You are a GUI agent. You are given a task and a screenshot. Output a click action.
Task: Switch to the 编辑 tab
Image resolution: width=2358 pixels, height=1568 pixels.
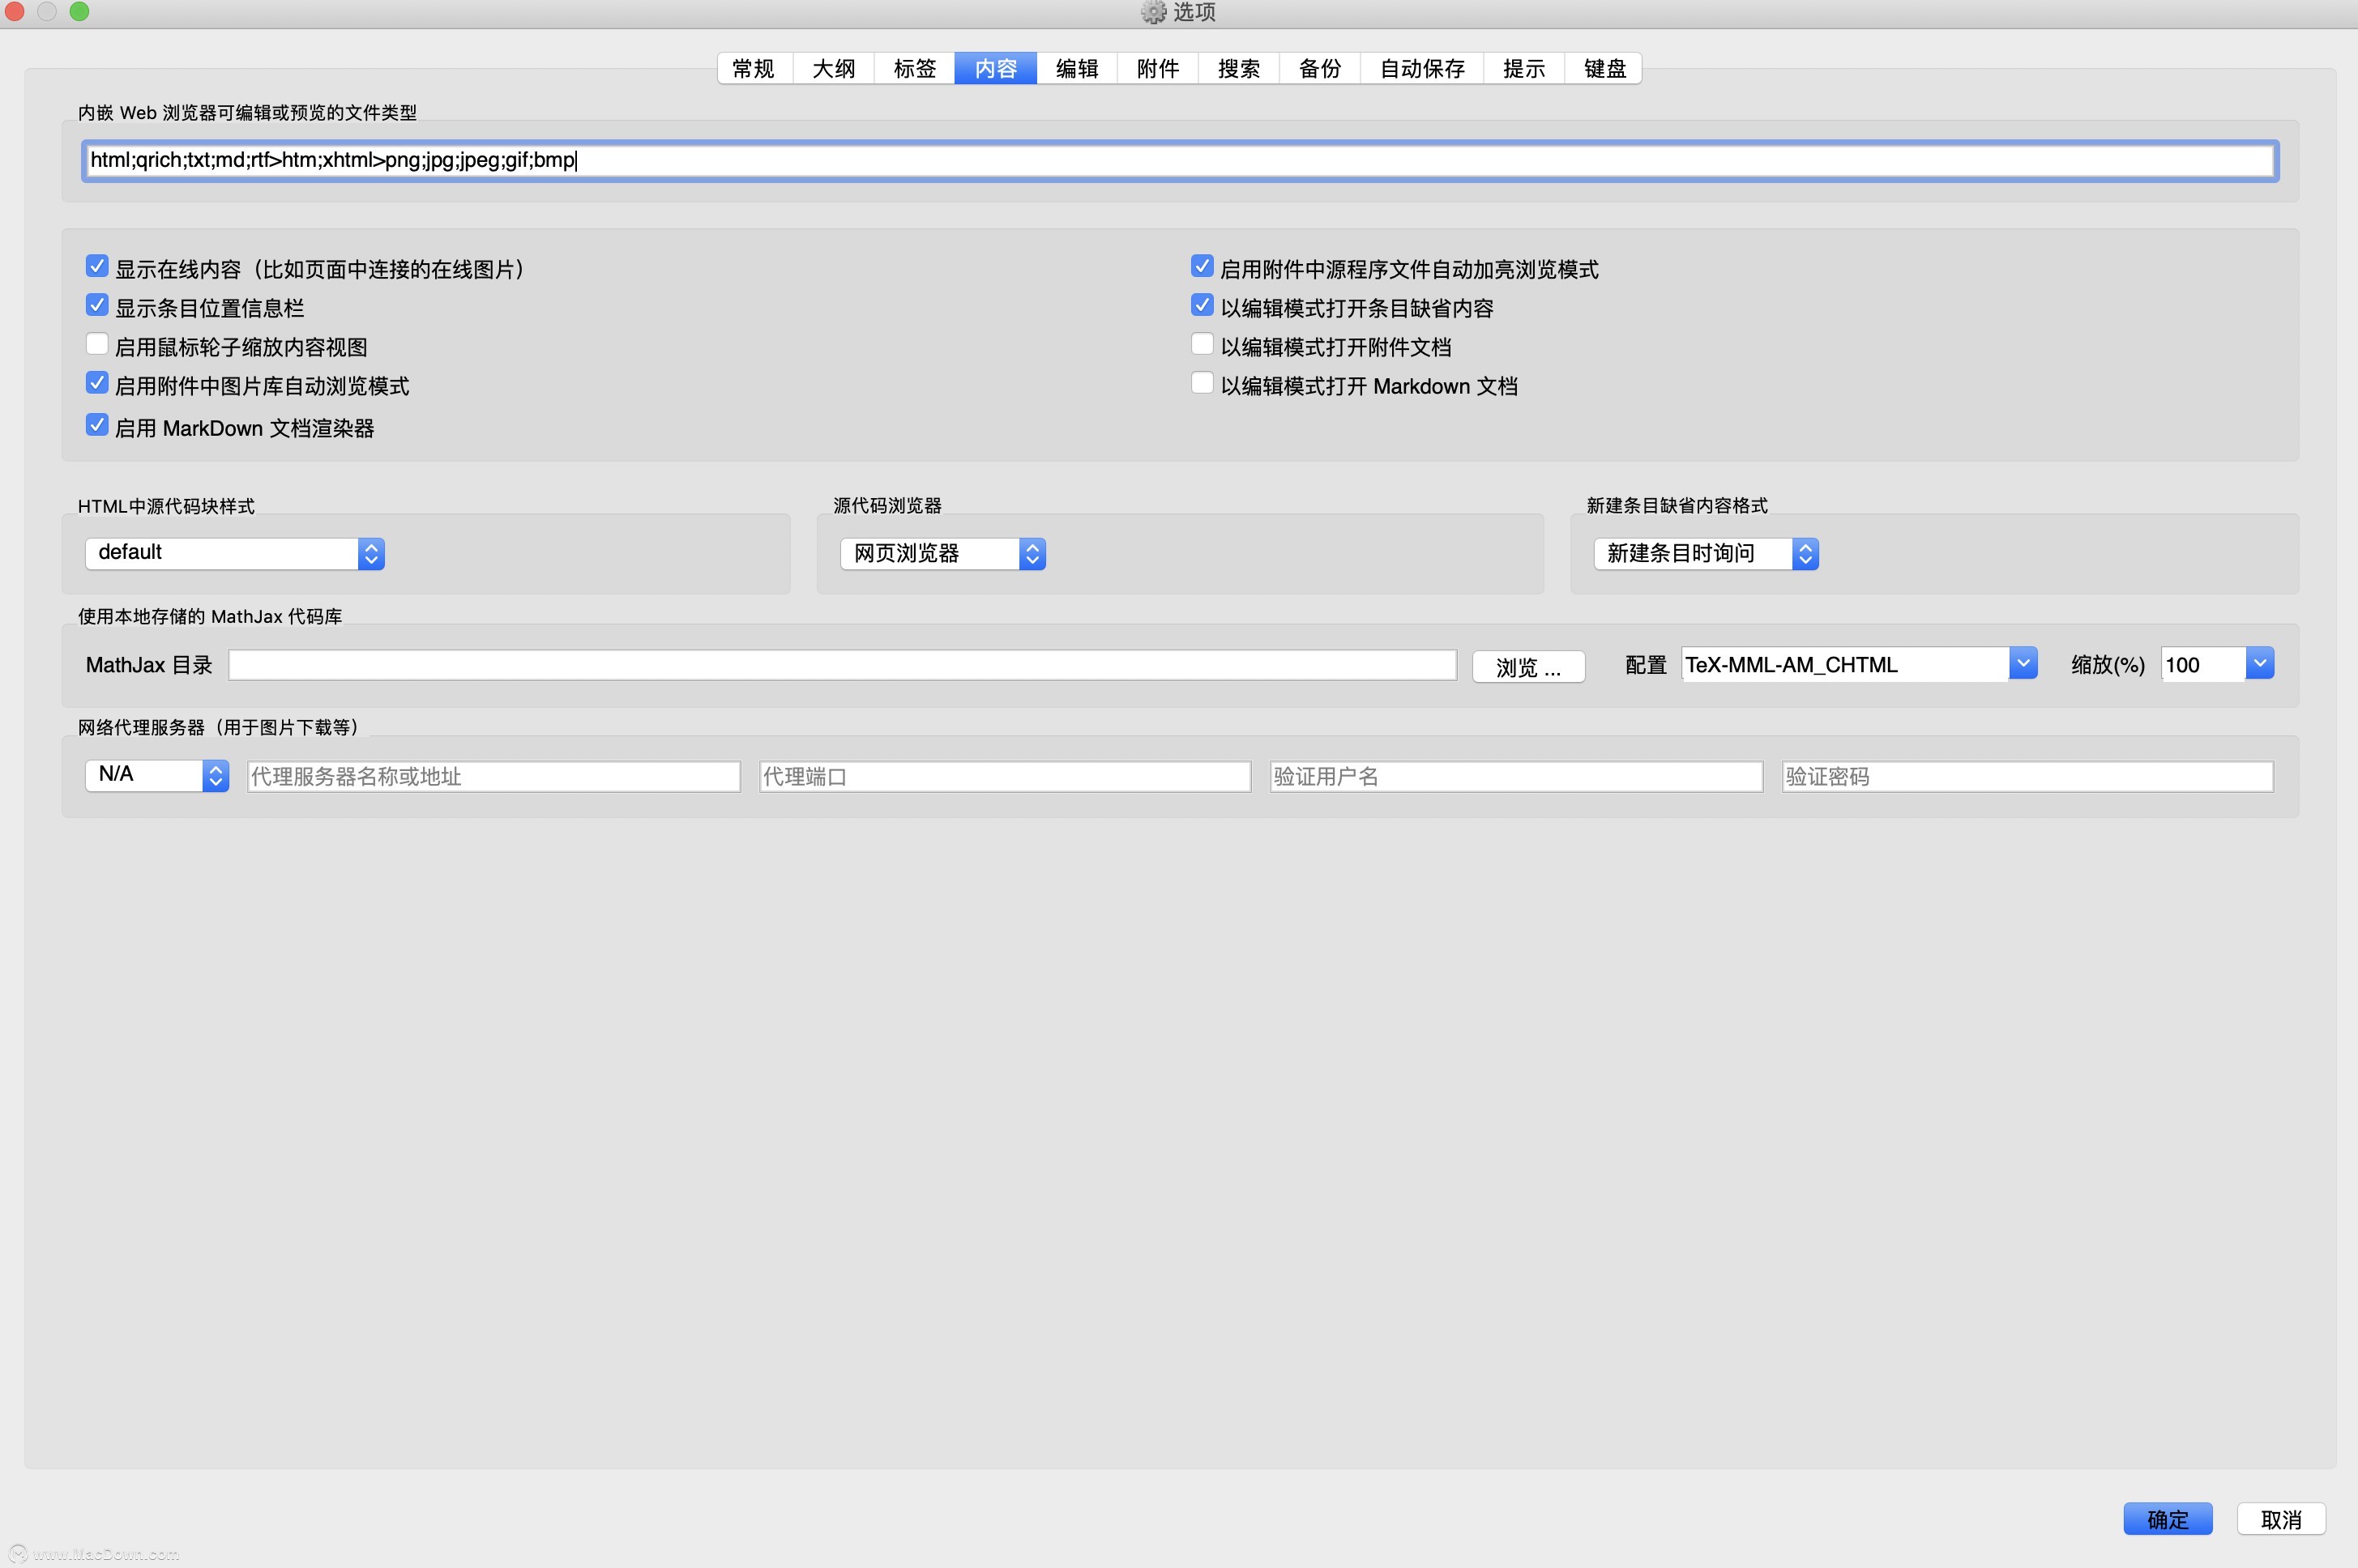click(x=1076, y=68)
